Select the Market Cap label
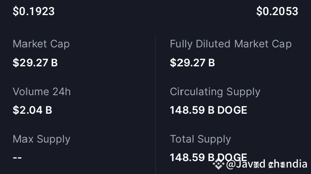Image resolution: width=311 pixels, height=174 pixels. 41,44
